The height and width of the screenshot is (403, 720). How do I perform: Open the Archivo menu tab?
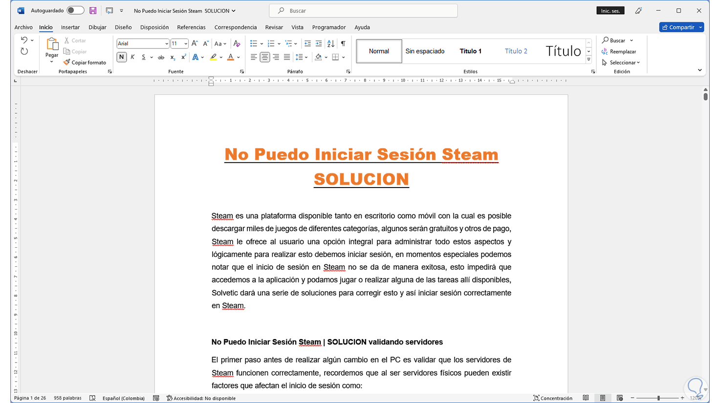pyautogui.click(x=23, y=27)
